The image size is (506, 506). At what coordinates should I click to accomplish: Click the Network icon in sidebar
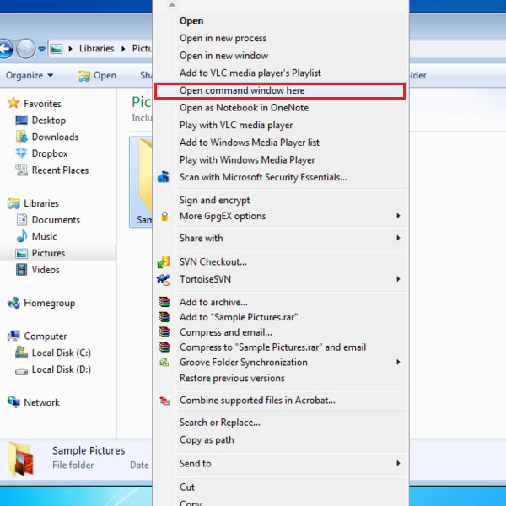pos(13,402)
